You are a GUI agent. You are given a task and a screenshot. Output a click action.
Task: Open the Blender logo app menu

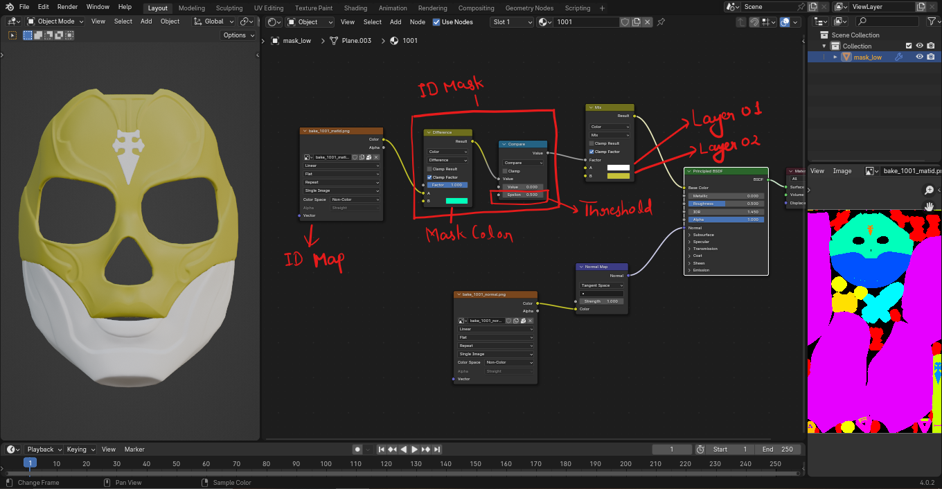click(10, 7)
